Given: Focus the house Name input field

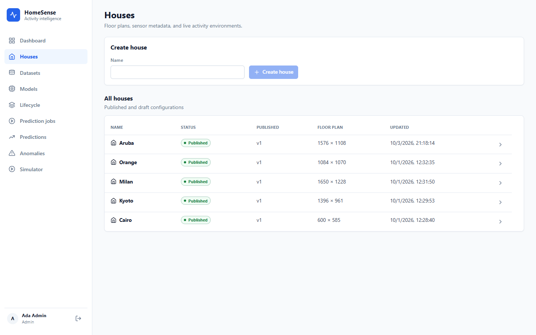Looking at the screenshot, I should tap(178, 72).
